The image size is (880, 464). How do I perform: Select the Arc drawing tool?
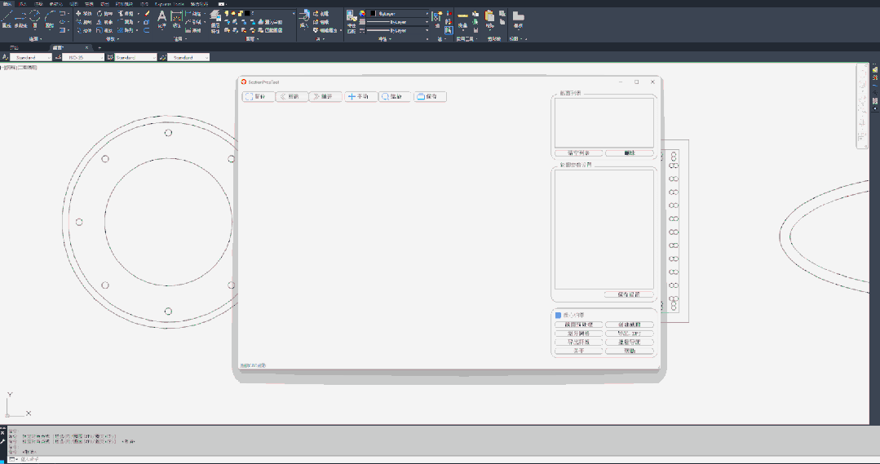tap(50, 19)
